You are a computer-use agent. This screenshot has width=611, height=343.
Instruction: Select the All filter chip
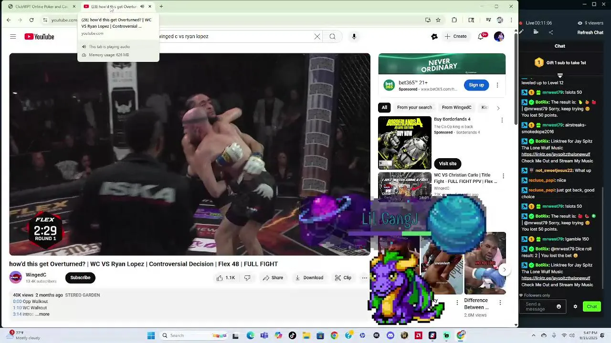tap(384, 107)
